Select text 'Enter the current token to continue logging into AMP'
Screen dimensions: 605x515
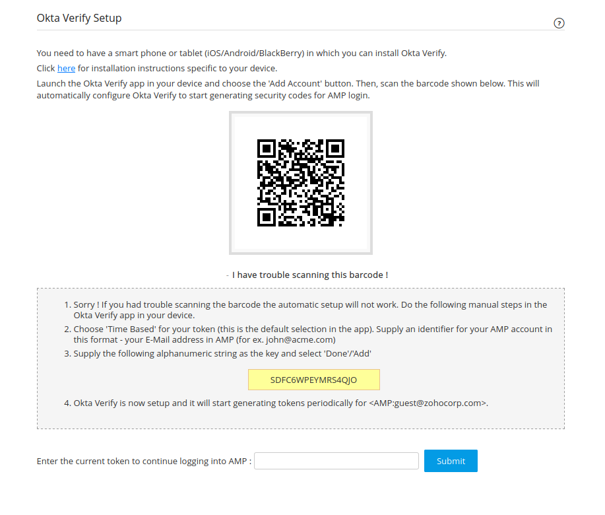[x=144, y=462]
